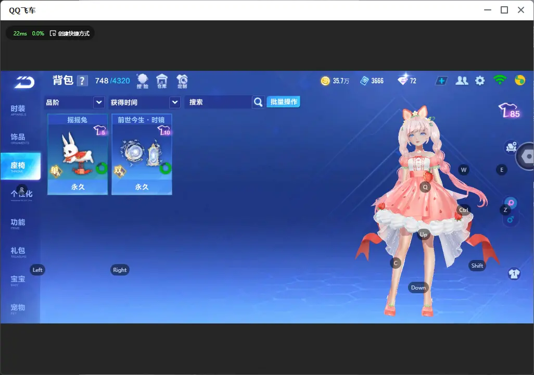The width and height of the screenshot is (534, 375).
Task: Click the blue coupon currency icon
Action: (364, 81)
